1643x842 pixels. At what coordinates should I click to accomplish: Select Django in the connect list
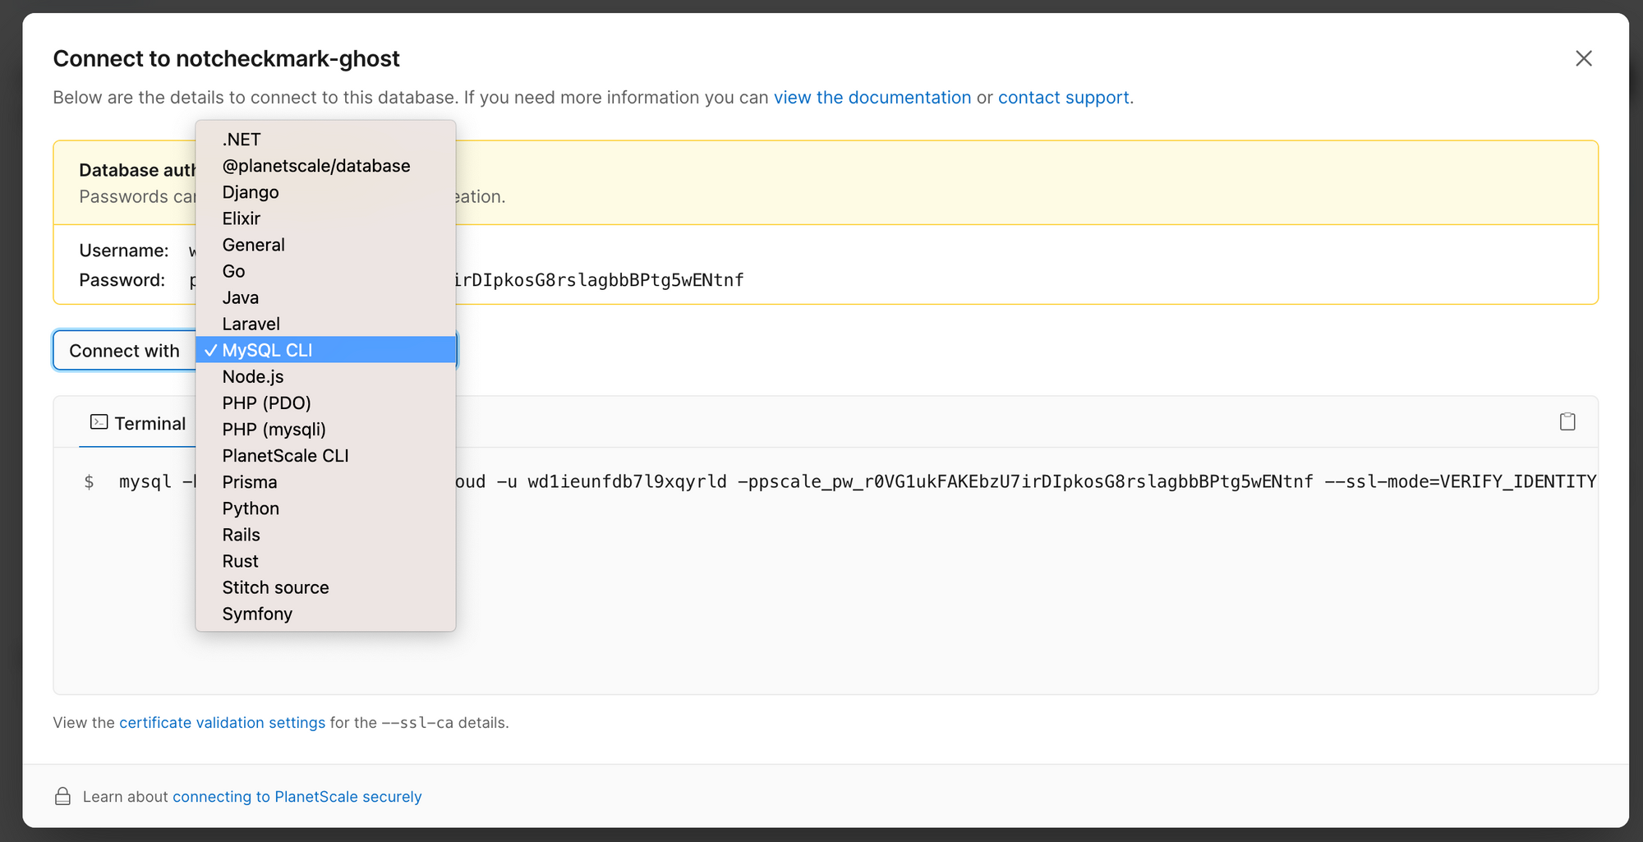(x=251, y=192)
